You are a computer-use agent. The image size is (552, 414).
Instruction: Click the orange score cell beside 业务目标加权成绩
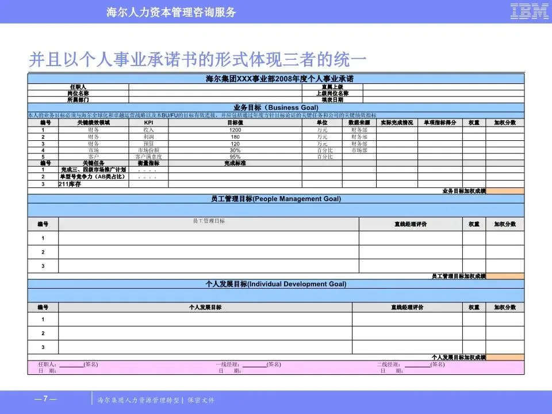505,191
